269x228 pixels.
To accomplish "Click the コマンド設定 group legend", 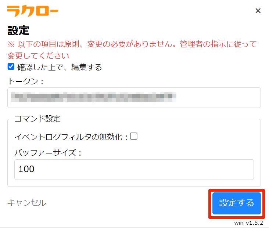I will 37,119.
